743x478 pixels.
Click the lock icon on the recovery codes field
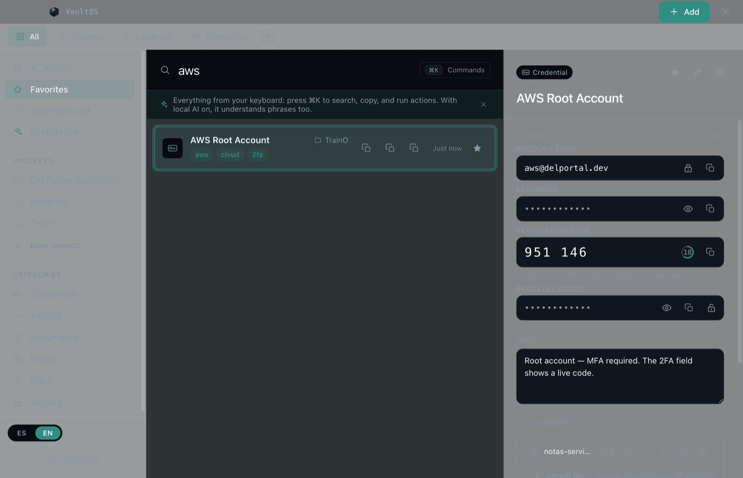click(x=711, y=308)
